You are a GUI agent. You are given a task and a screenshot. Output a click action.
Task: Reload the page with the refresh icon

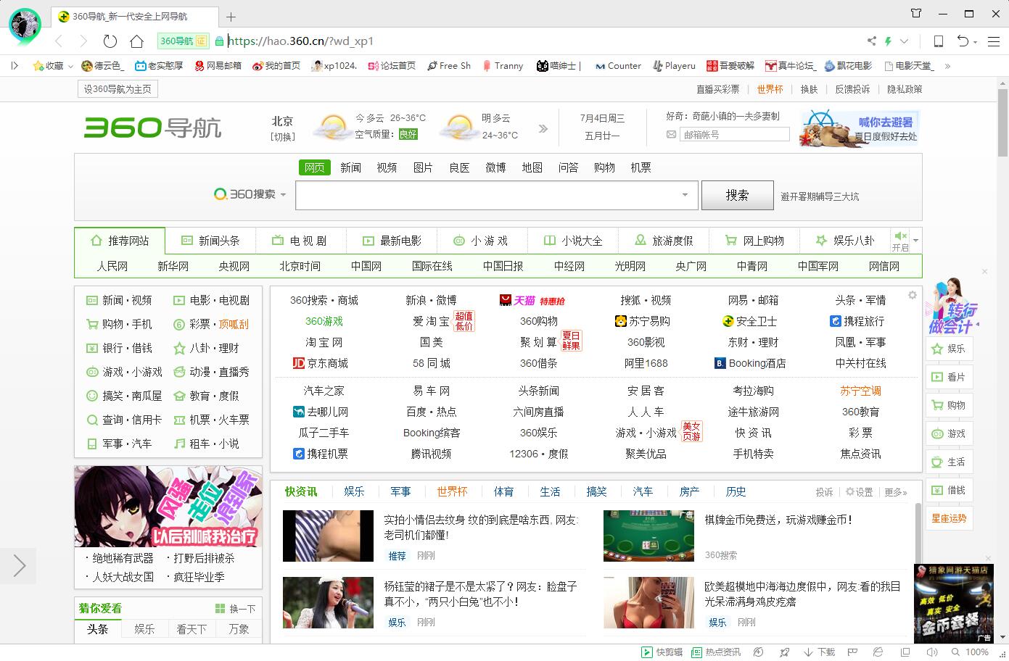110,41
